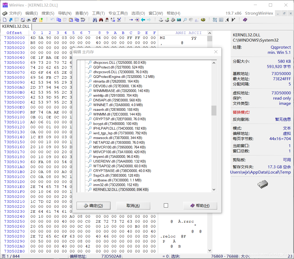Click the black right-triangle plus icon
294x259 pixels.
coord(233,20)
